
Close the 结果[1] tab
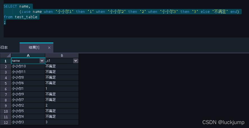pos(49,48)
